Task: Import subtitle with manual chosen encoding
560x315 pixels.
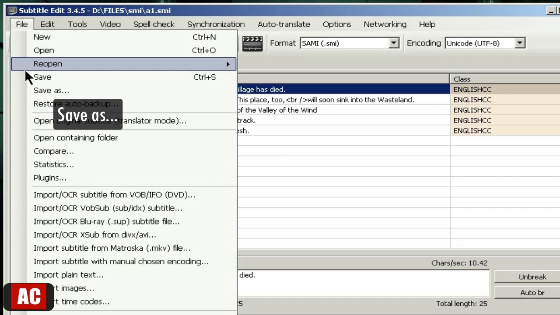Action: pos(124,262)
